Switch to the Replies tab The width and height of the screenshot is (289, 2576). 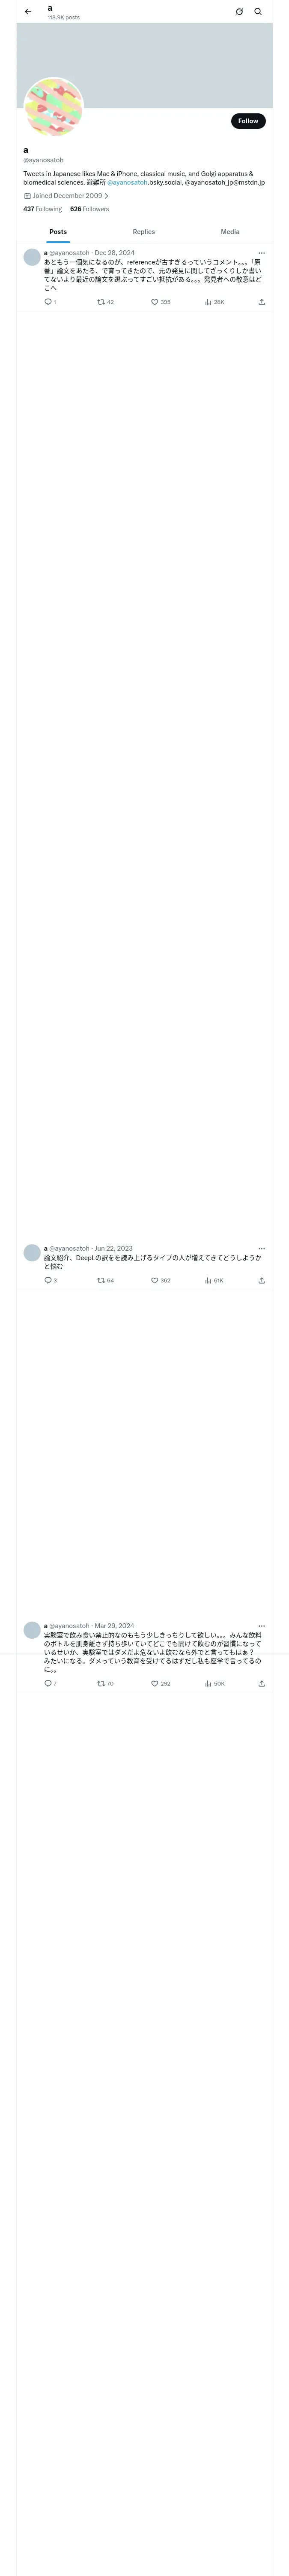click(143, 231)
